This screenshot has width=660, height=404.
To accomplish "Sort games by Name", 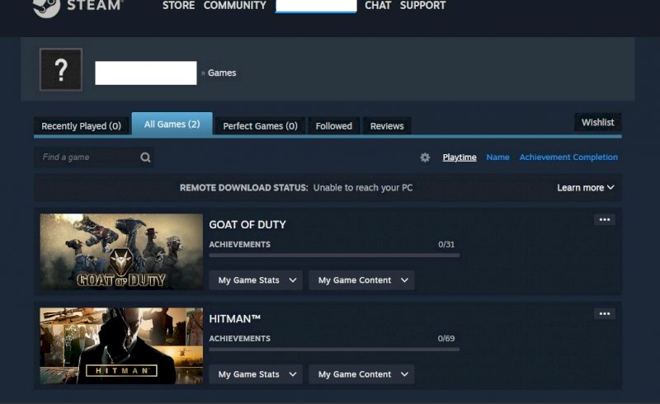I will point(498,157).
